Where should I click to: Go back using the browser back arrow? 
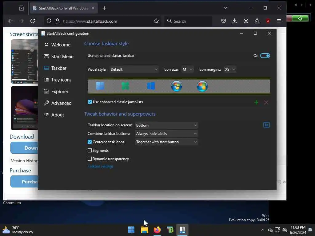(10, 21)
